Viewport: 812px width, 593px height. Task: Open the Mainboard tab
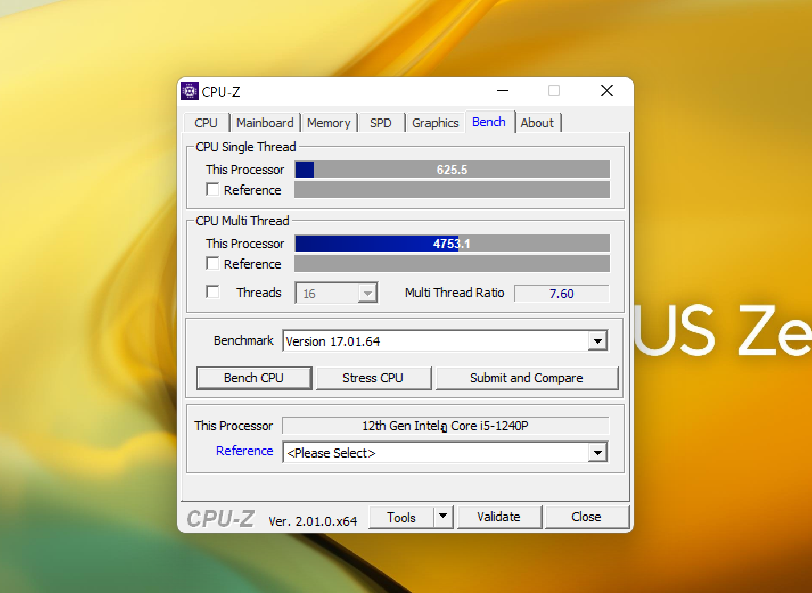point(265,123)
